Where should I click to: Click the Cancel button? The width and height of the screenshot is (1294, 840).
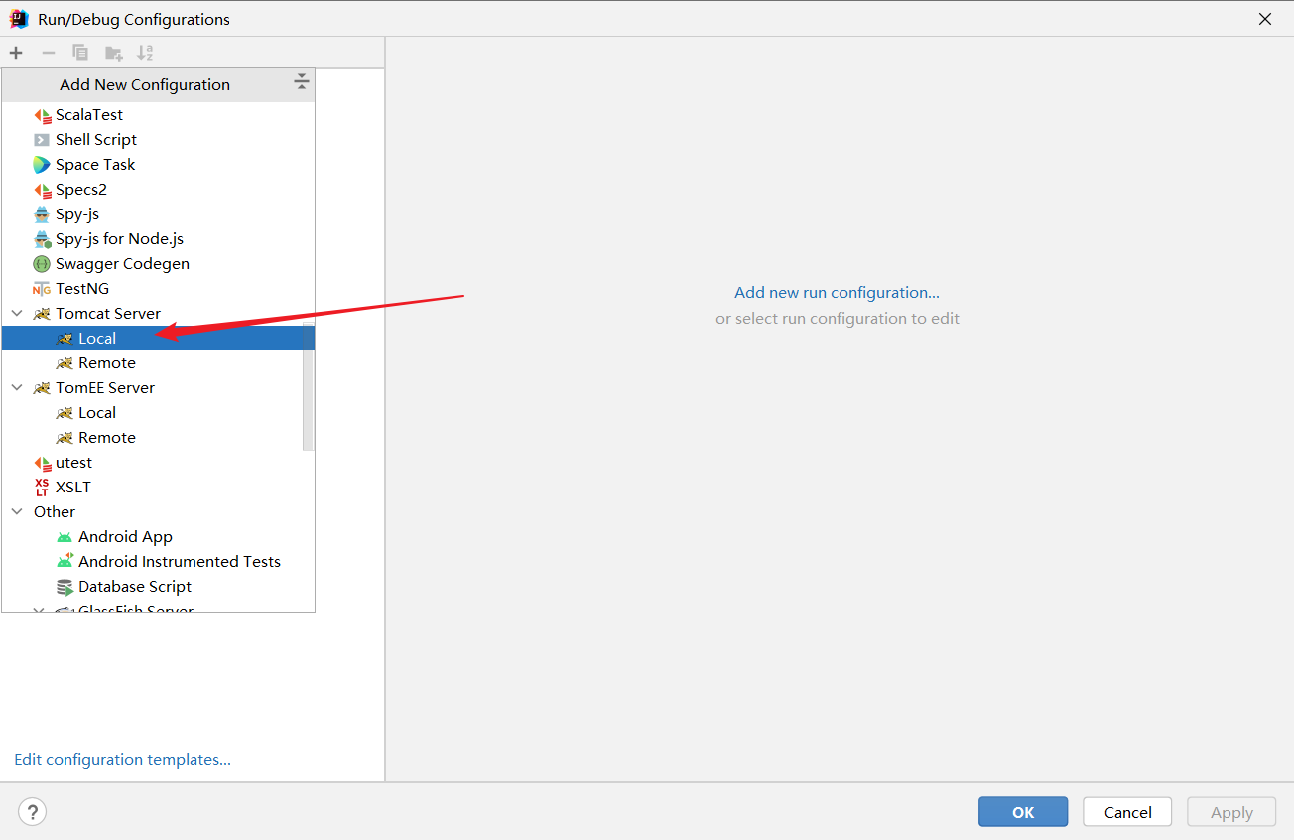1127,812
